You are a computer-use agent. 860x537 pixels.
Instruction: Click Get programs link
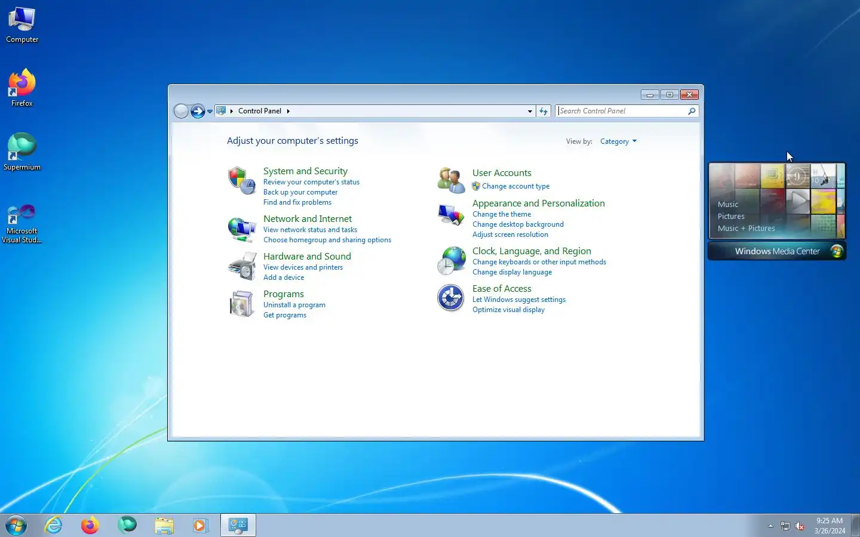click(285, 315)
